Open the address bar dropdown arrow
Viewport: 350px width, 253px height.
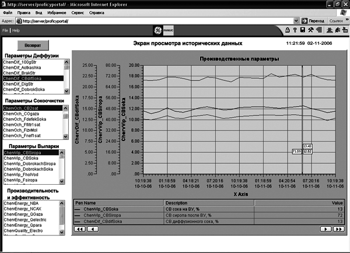[x=296, y=21]
